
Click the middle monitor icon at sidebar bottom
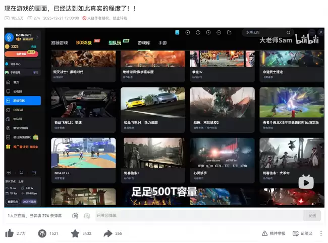tap(21, 173)
